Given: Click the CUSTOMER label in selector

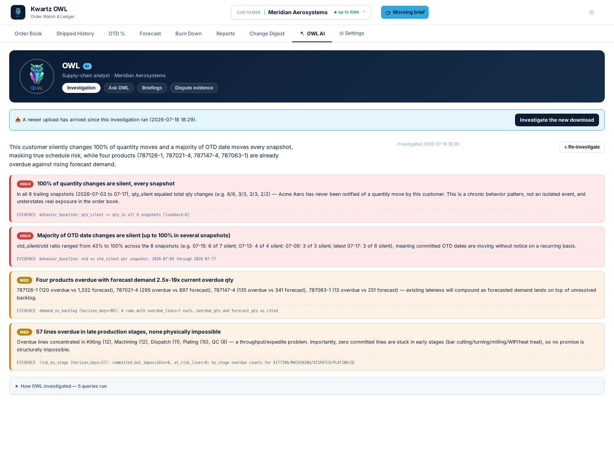Looking at the screenshot, I should click(x=249, y=12).
